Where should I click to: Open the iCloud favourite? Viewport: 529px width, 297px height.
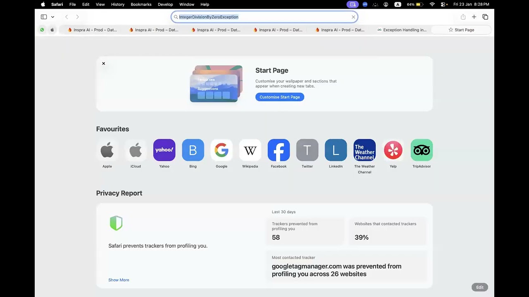(x=136, y=150)
